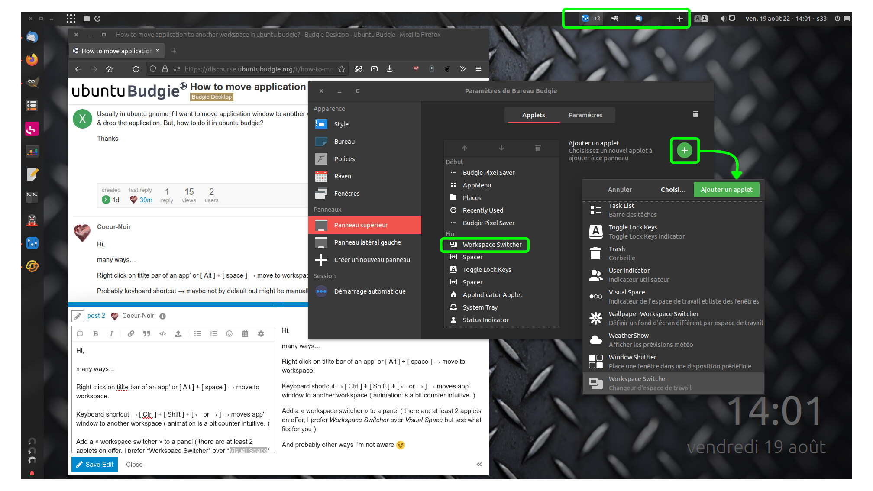Click the Budgie Desktop category tag
873x491 pixels.
[211, 97]
